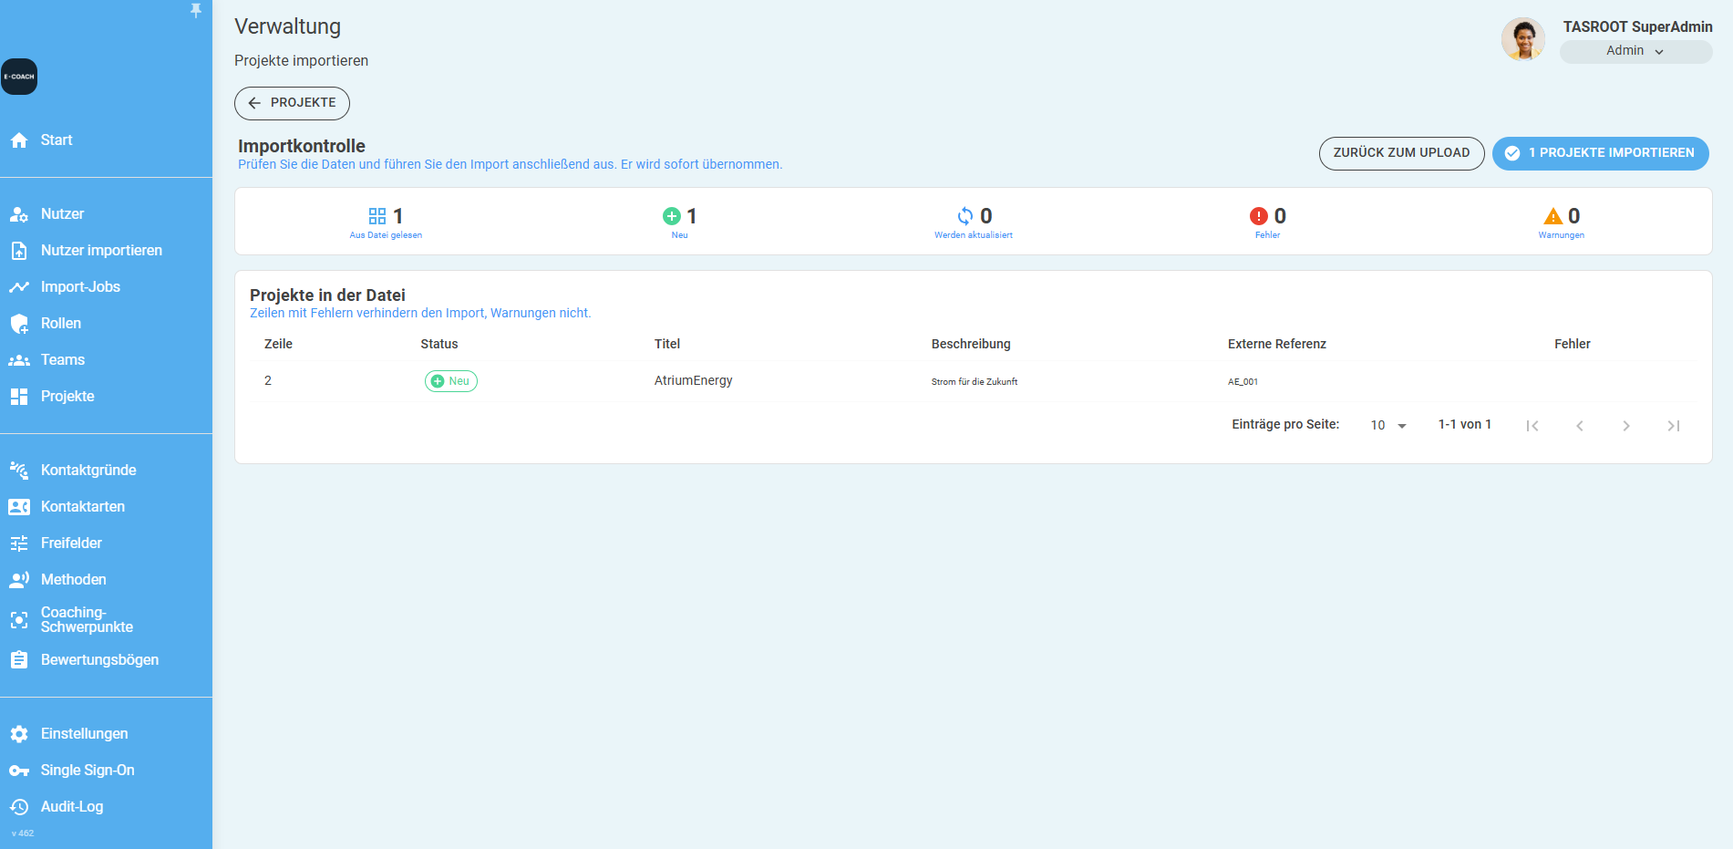Viewport: 1733px width, 849px height.
Task: Click the Titel column header
Action: coord(667,344)
